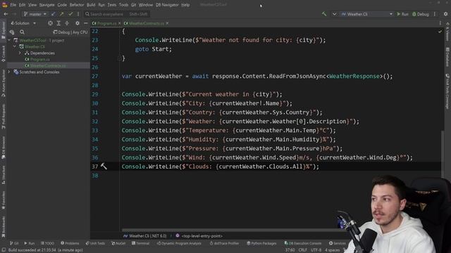Open the Unit Tests tool window
This screenshot has height=253, width=451.
pyautogui.click(x=95, y=243)
